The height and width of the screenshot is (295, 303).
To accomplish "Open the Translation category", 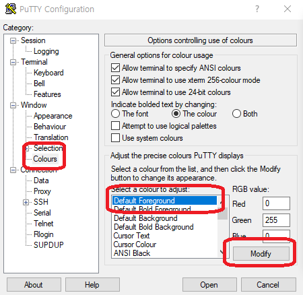I will 51,137.
